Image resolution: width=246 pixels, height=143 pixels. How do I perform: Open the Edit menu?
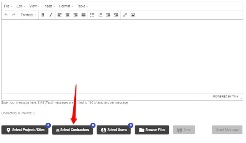click(x=20, y=6)
